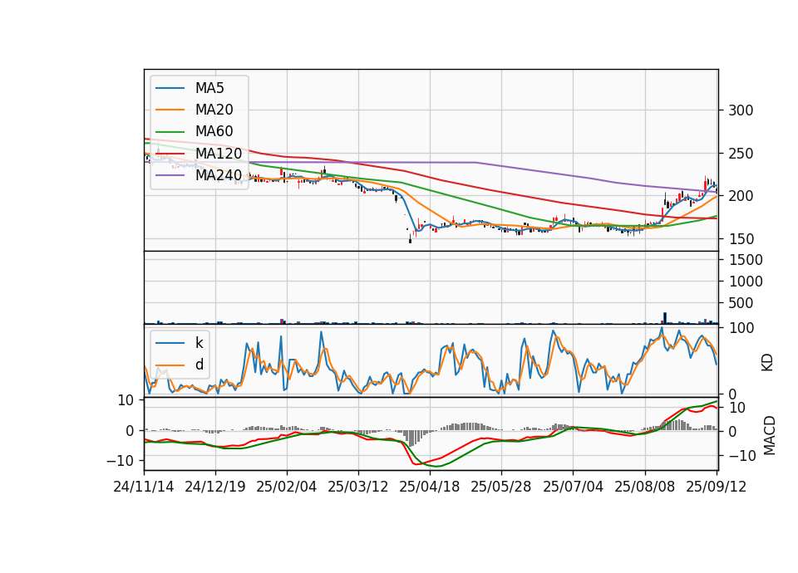Screen dimensions: 798x573
Task: Click the MA240 legend label
Action: (219, 175)
